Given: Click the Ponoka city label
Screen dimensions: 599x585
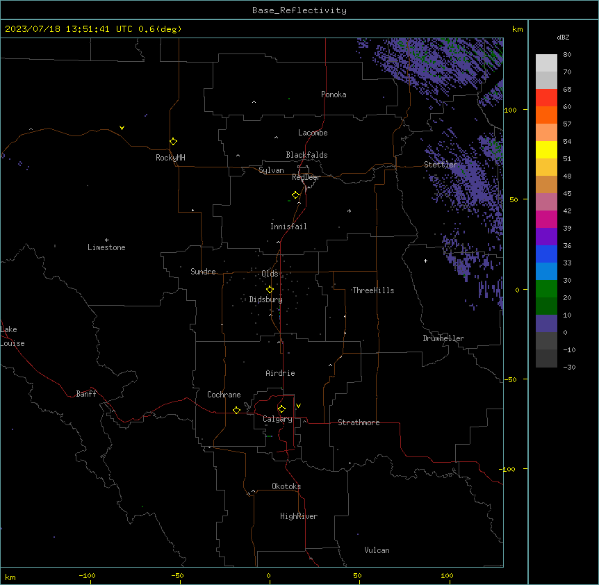Looking at the screenshot, I should 334,94.
